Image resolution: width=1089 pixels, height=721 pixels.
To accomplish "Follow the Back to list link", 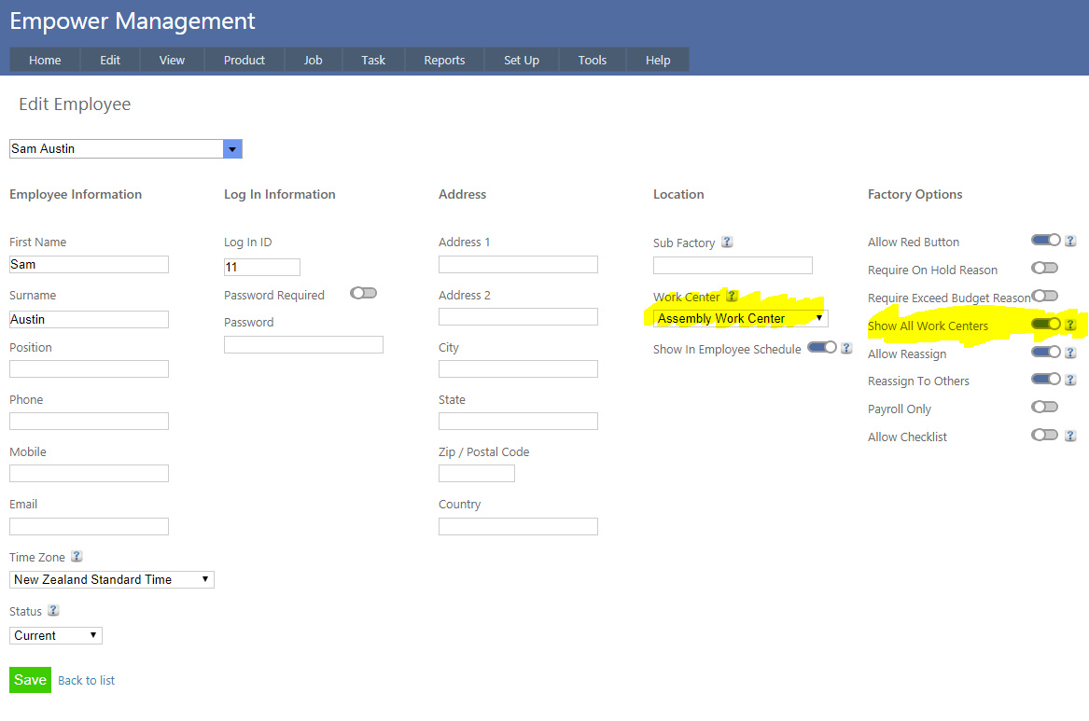I will [86, 681].
